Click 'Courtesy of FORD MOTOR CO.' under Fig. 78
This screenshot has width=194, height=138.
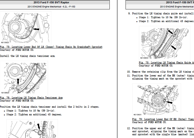pyautogui.click(x=156, y=66)
